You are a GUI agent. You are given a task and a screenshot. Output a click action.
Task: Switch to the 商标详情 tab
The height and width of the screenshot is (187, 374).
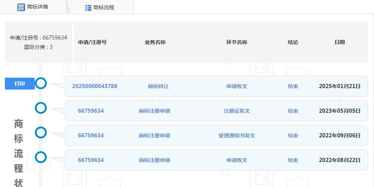[x=37, y=7]
